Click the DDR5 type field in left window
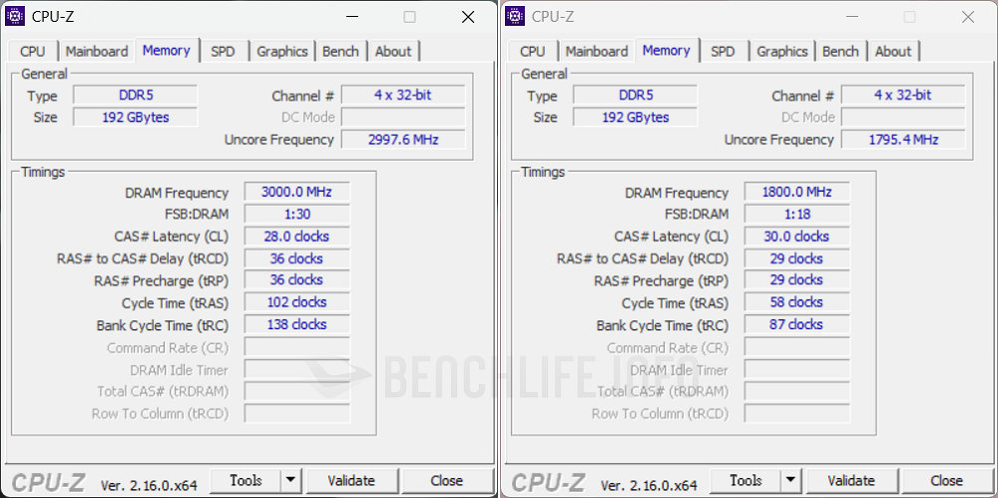The height and width of the screenshot is (498, 998). click(x=136, y=96)
